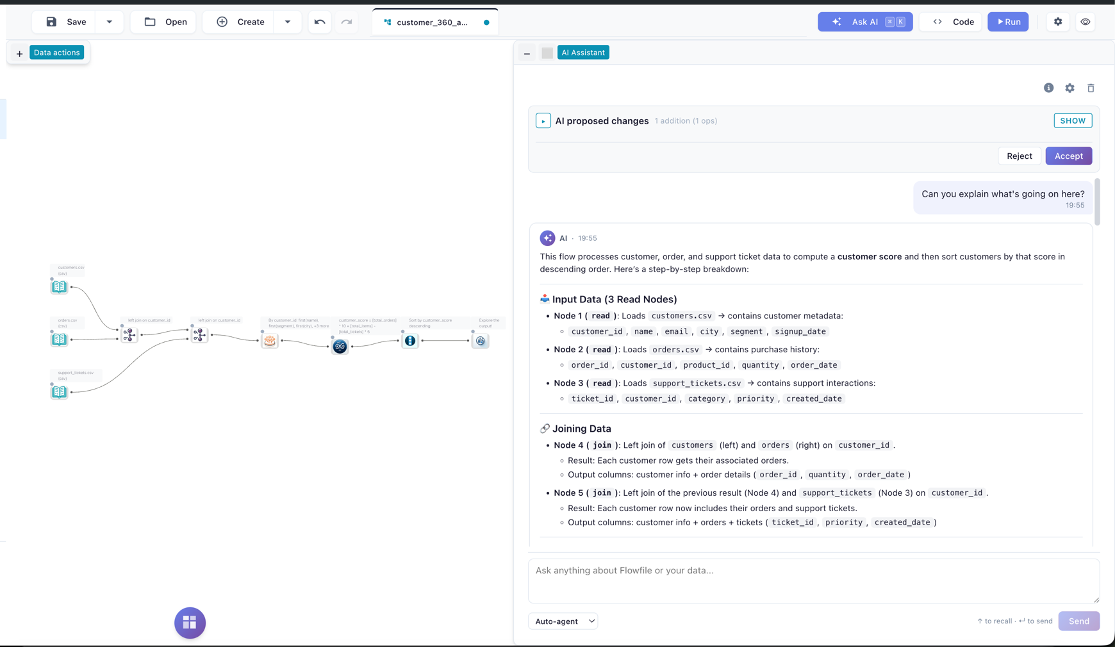
Task: Run the flow
Action: [x=1008, y=22]
